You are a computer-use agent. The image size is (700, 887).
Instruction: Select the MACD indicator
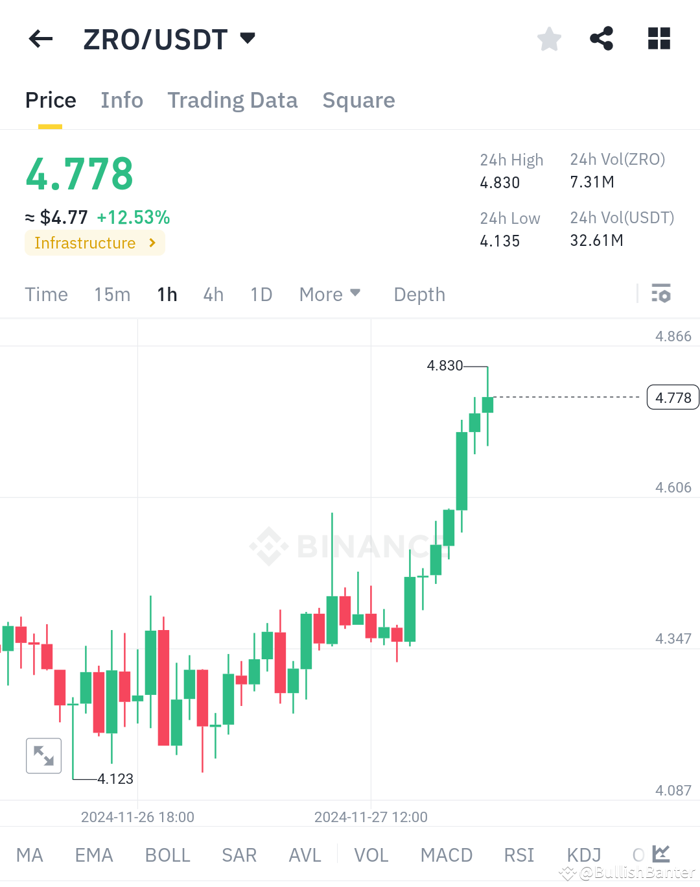(x=446, y=855)
